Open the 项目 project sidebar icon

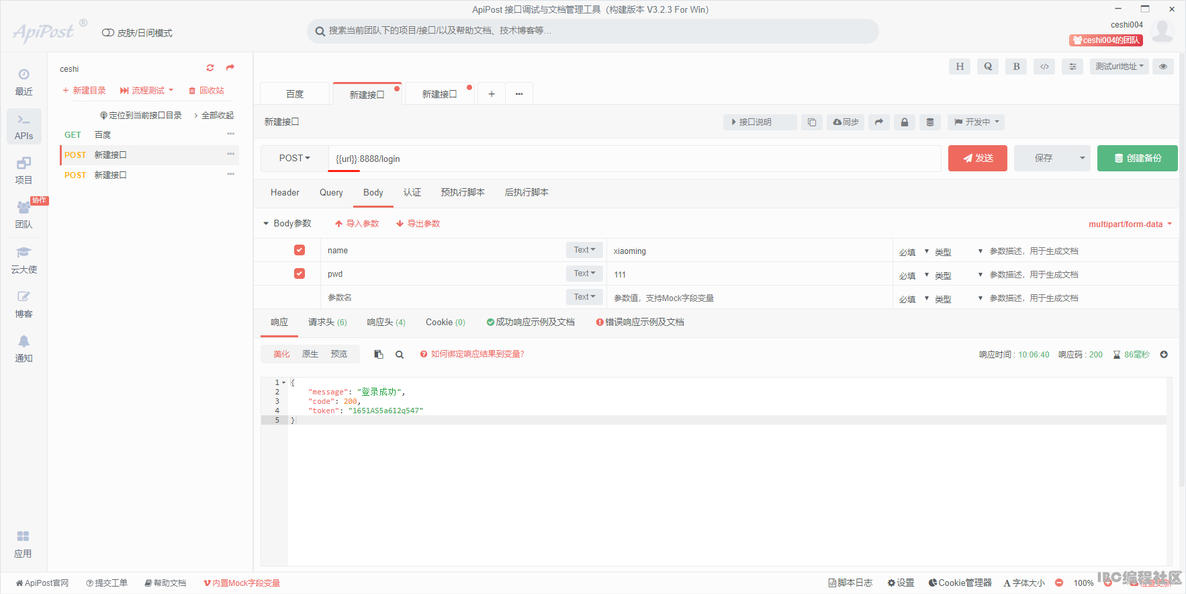pyautogui.click(x=24, y=171)
